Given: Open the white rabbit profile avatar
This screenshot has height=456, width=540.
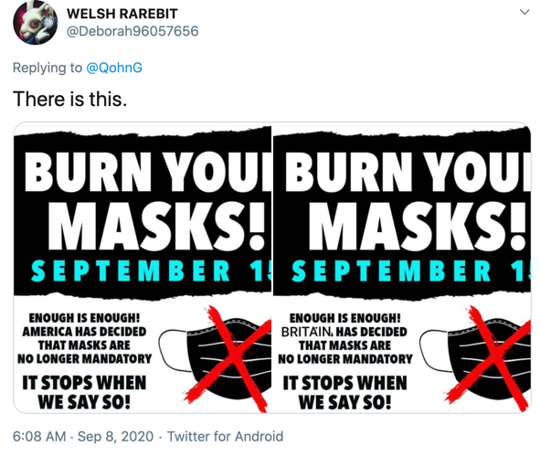Looking at the screenshot, I should pyautogui.click(x=35, y=22).
